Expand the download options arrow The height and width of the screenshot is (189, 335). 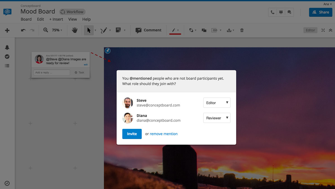(x=233, y=30)
